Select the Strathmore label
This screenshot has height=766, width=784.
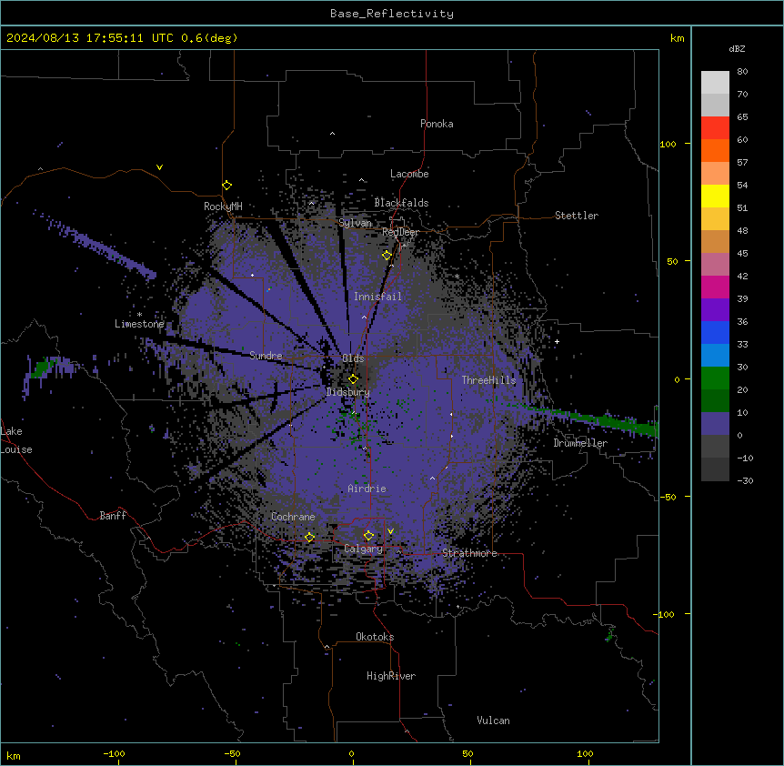469,553
